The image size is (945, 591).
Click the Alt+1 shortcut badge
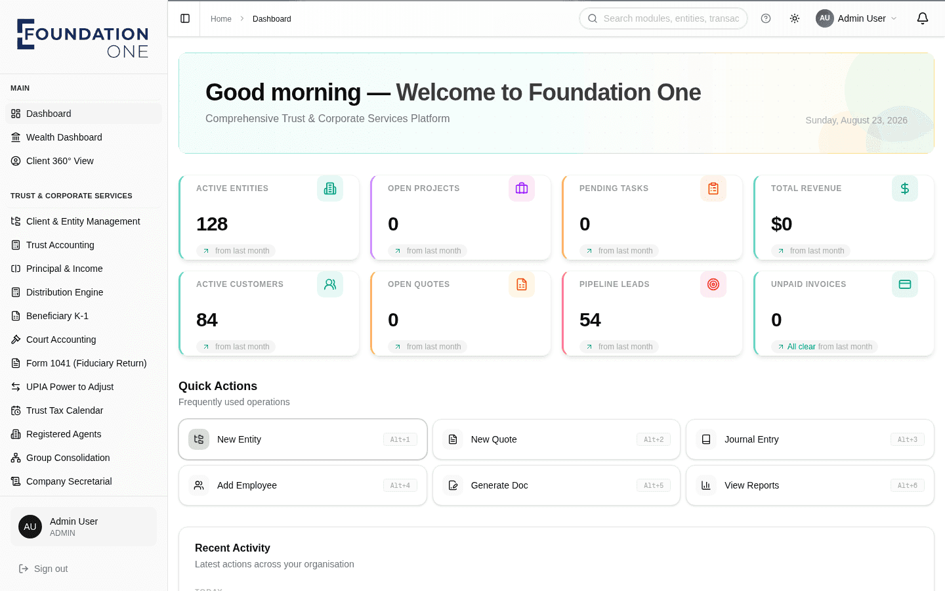[400, 439]
